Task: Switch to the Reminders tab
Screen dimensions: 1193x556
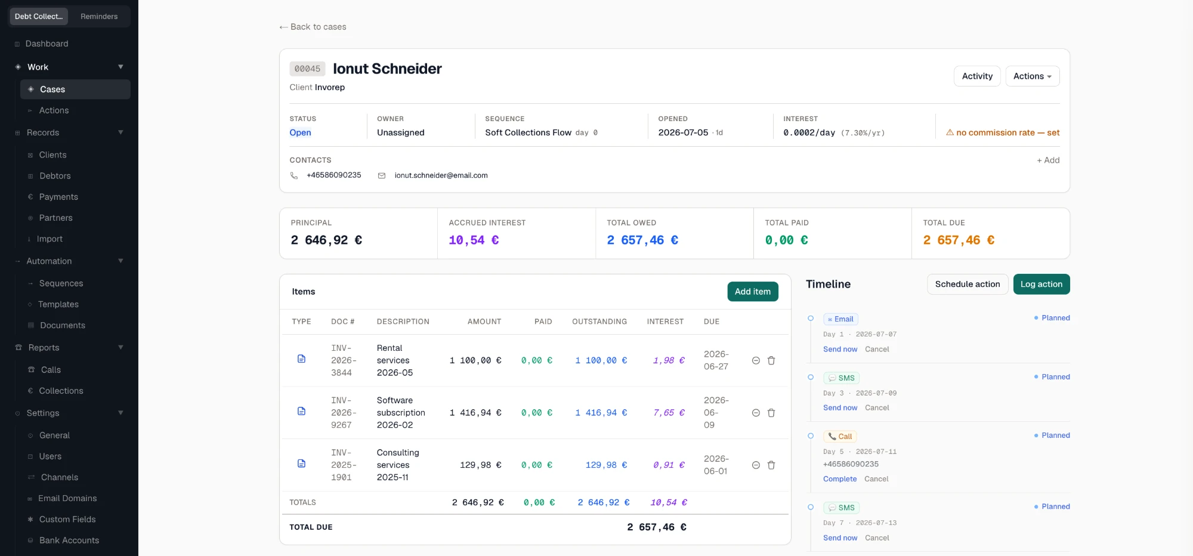Action: [x=99, y=16]
